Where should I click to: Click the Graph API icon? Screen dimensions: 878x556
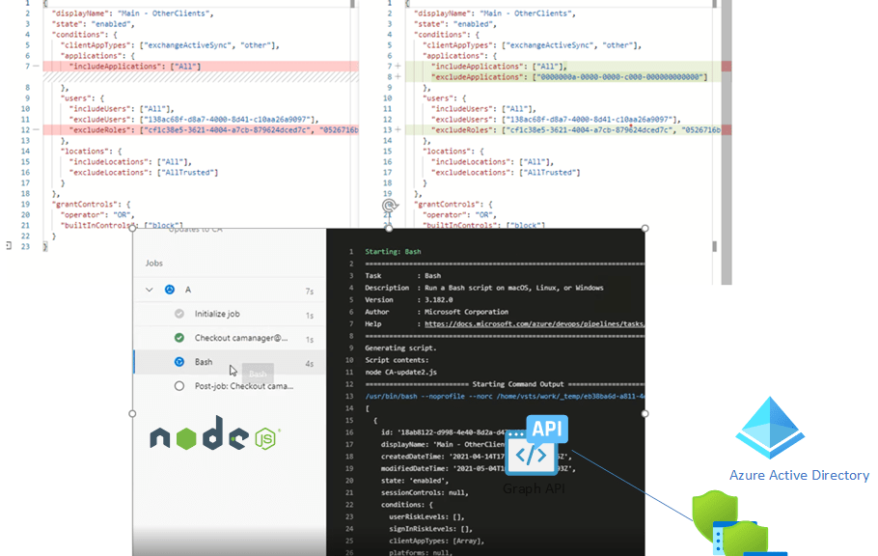pyautogui.click(x=535, y=446)
